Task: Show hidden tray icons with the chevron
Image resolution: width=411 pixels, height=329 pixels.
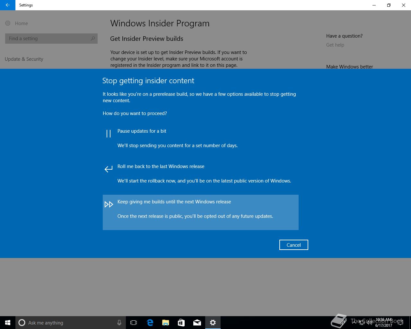Action: click(x=354, y=323)
